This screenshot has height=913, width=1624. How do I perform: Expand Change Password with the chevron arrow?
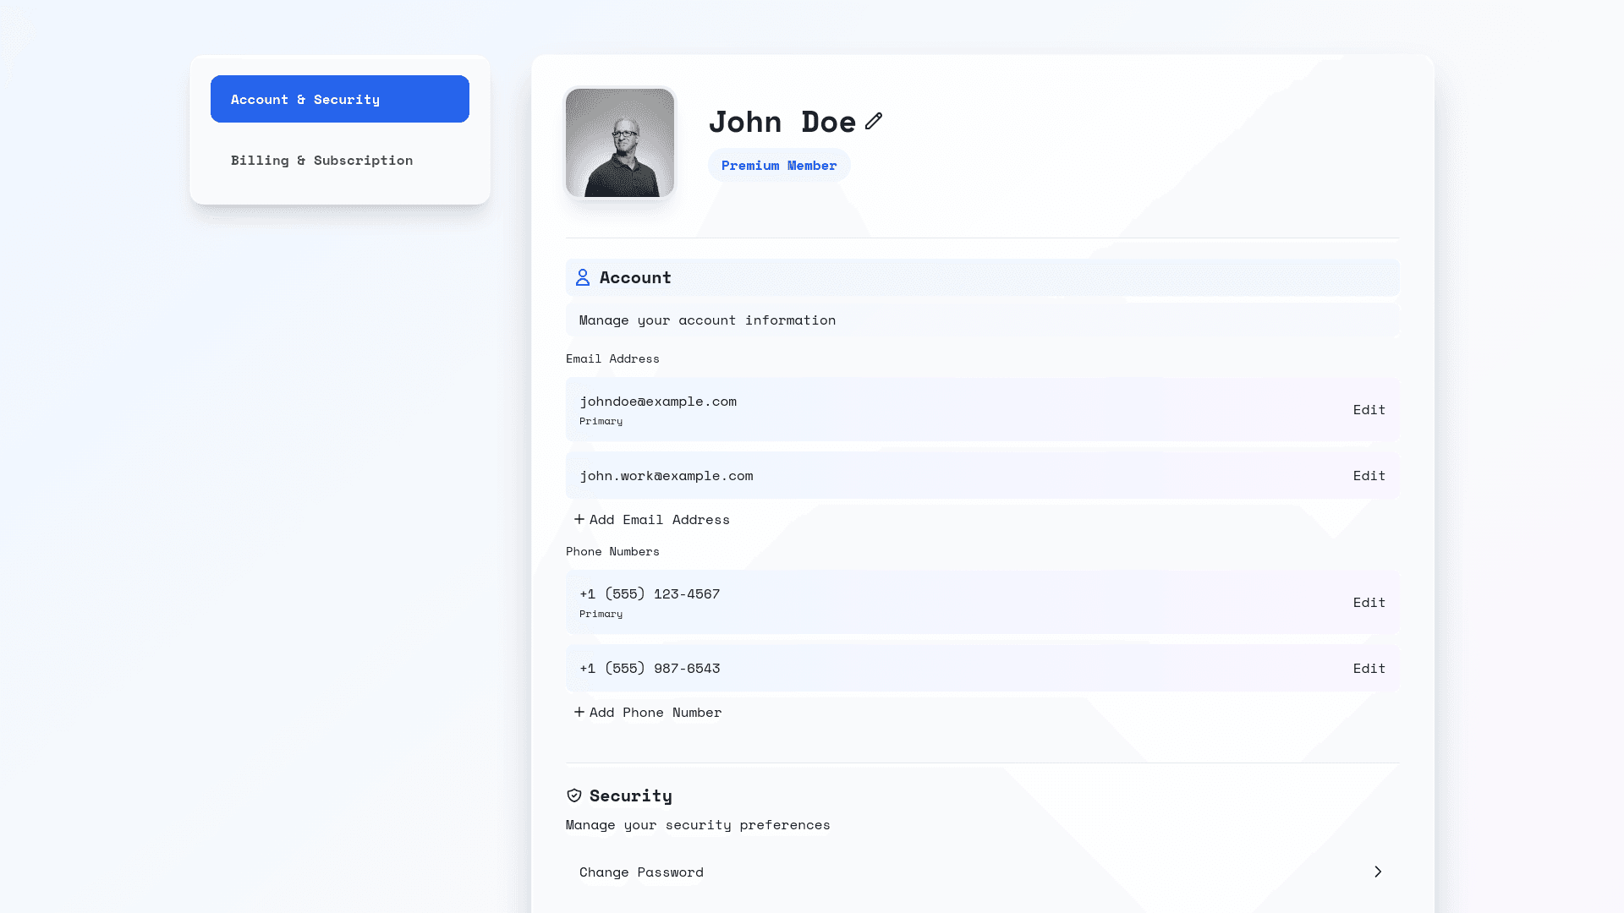[x=1378, y=872]
